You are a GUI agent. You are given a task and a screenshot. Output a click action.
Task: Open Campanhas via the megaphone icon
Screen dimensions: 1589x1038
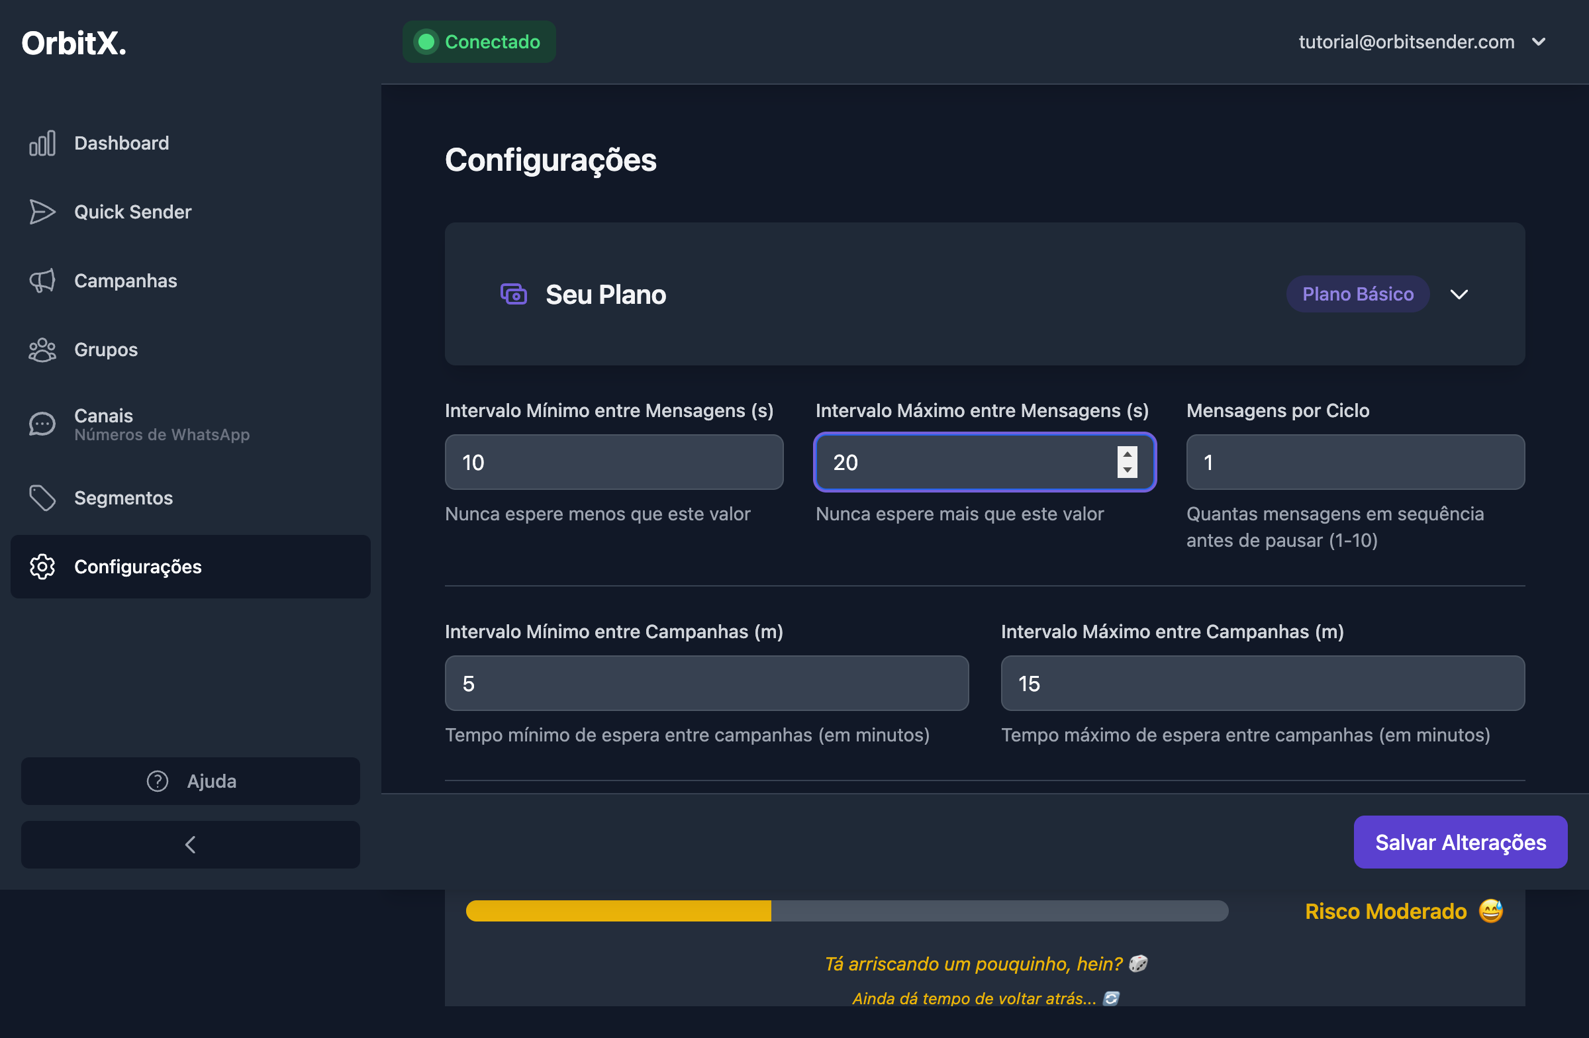click(42, 281)
